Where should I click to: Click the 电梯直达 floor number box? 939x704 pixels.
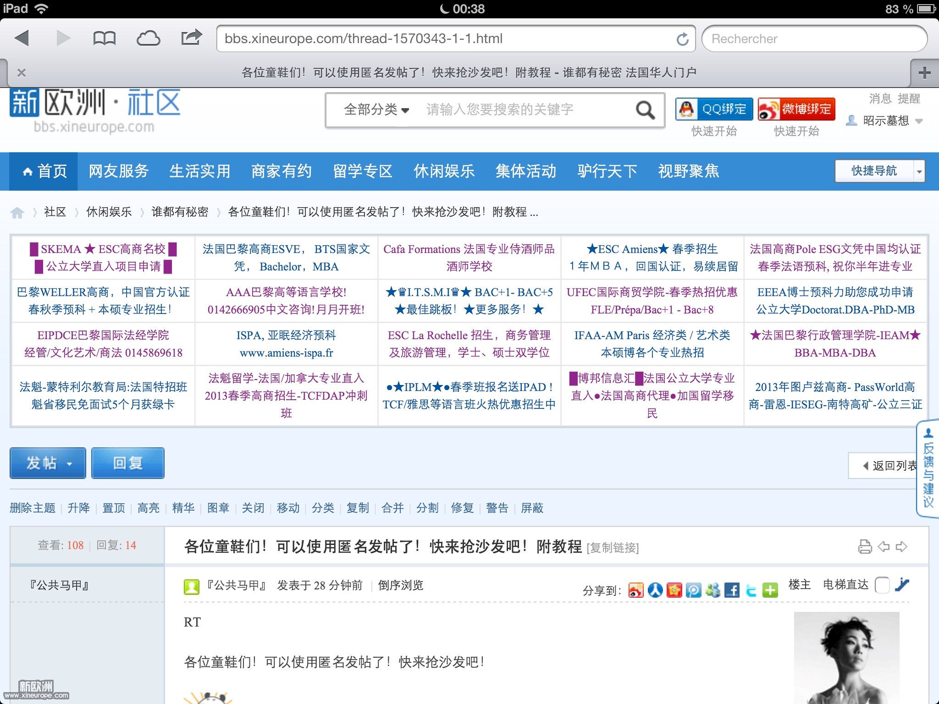pos(882,585)
